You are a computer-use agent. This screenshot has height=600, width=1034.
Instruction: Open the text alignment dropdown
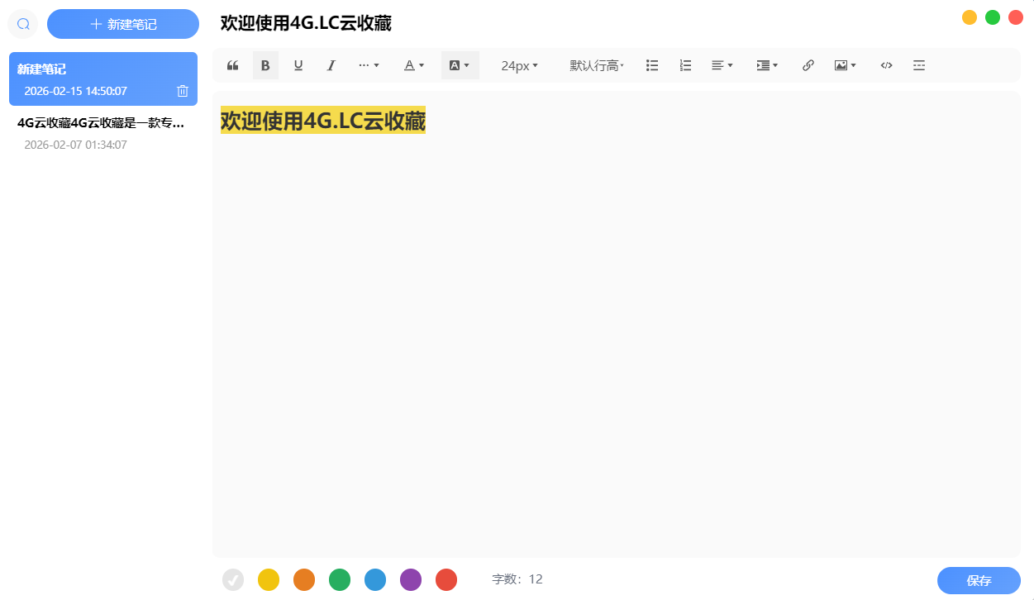pyautogui.click(x=722, y=65)
